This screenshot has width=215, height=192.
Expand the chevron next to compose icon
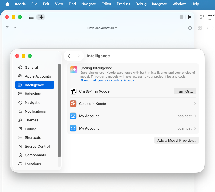tap(15, 28)
